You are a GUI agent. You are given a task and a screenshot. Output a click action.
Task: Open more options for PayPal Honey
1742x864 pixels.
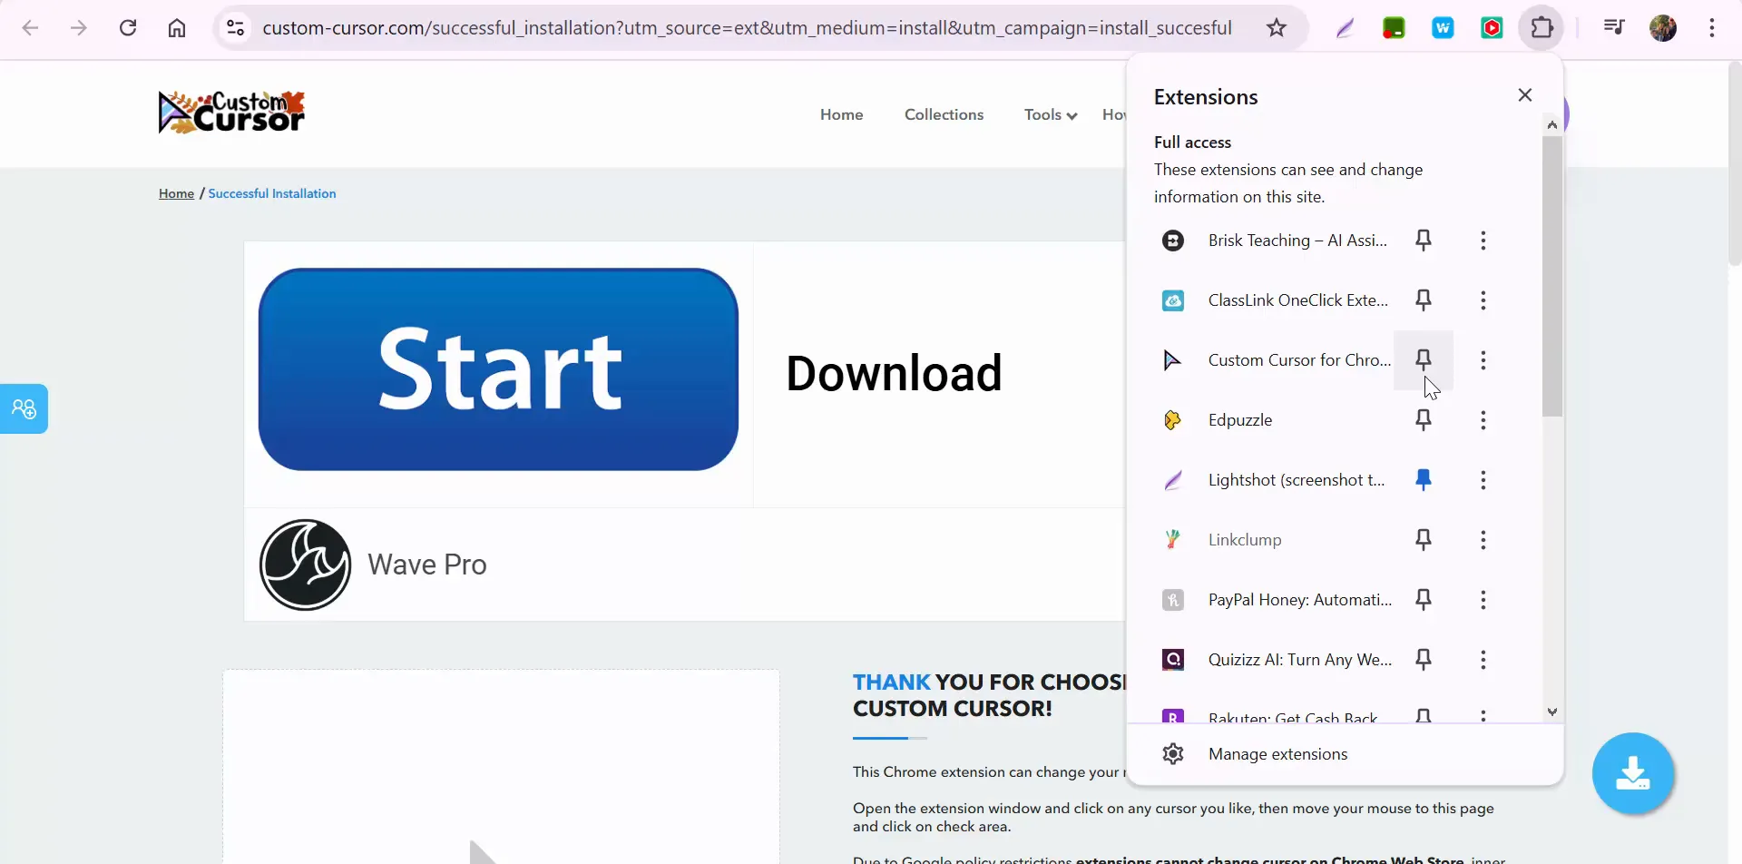click(1483, 600)
